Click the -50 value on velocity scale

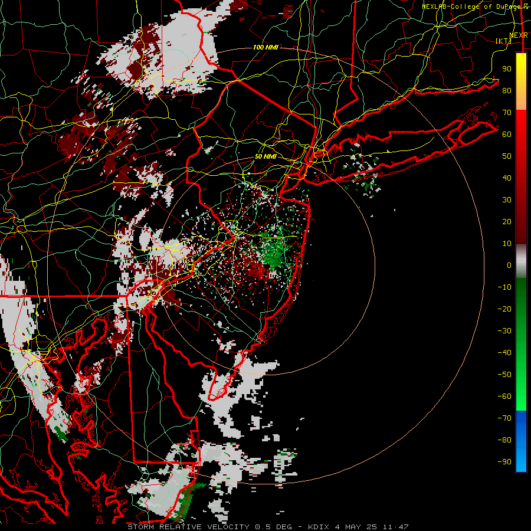pyautogui.click(x=504, y=374)
